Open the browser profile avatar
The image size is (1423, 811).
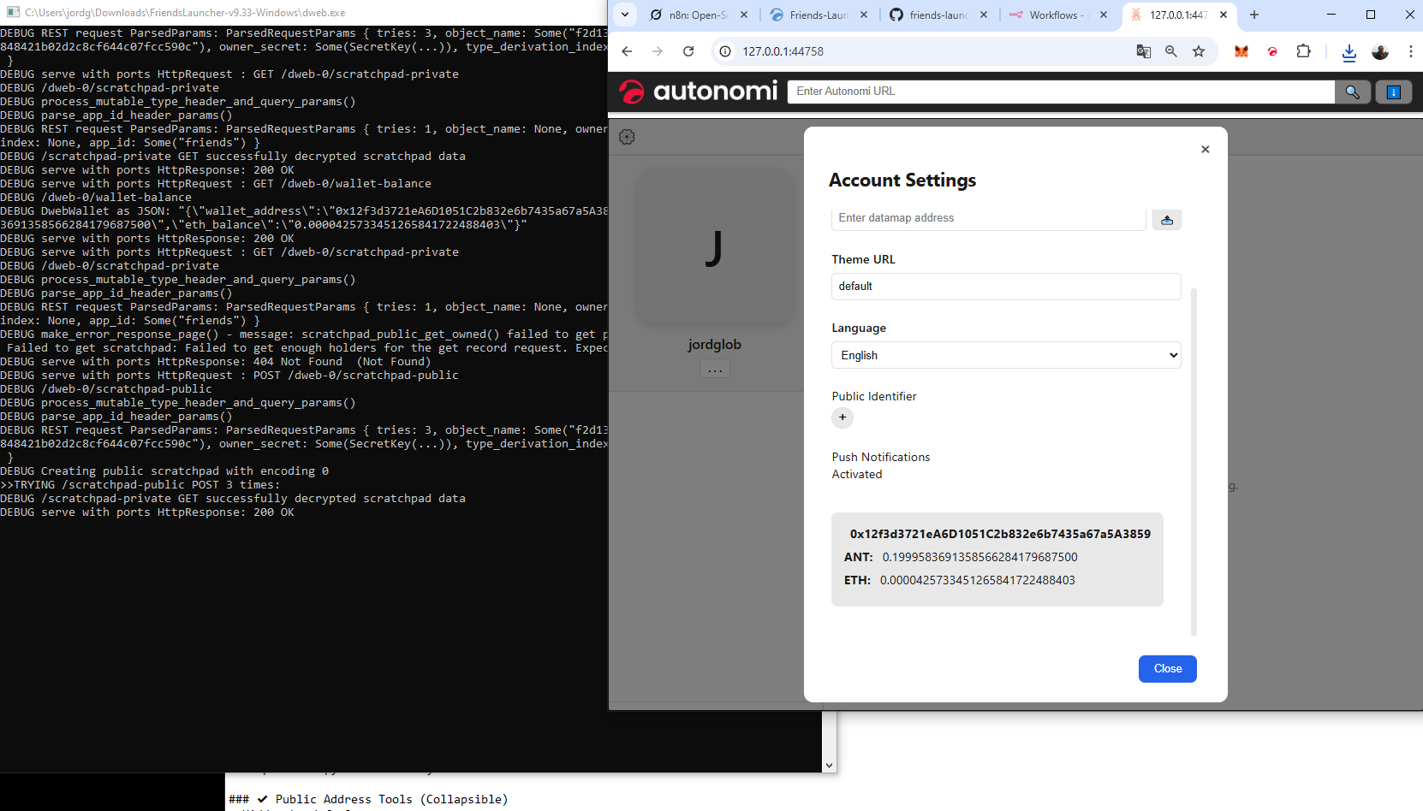1380,51
